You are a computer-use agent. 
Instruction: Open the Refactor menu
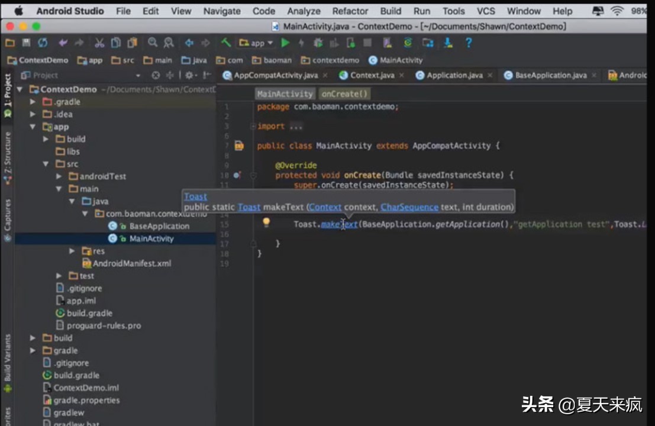point(350,11)
